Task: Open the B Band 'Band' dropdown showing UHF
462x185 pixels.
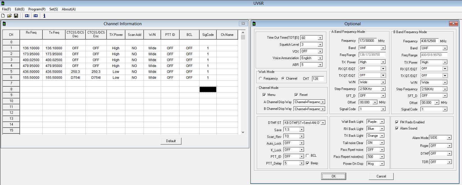Action: pos(445,48)
